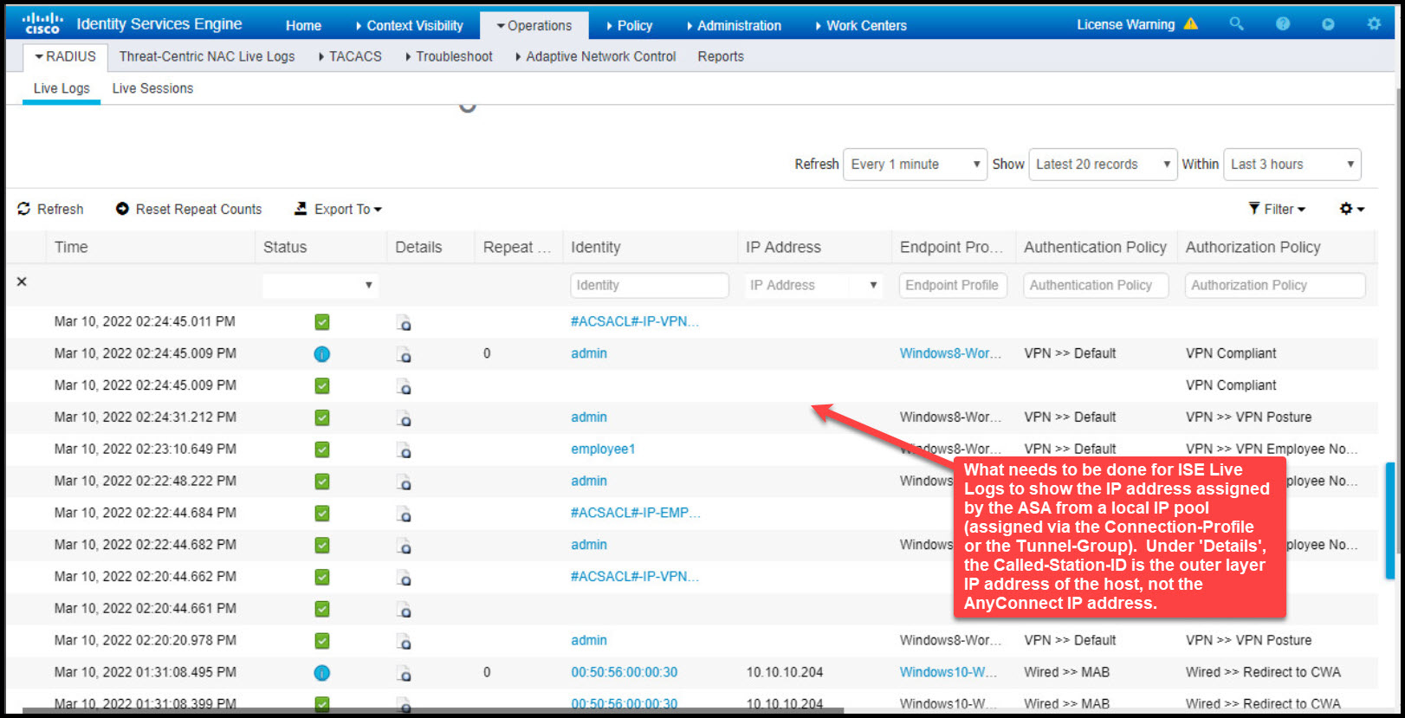Open the search magnifier icon in header
This screenshot has height=718, width=1405.
point(1236,24)
